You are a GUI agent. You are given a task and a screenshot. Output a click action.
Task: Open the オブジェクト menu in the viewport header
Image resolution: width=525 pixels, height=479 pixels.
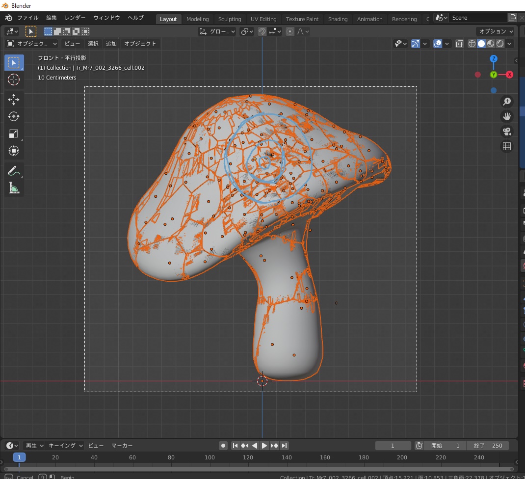tap(140, 43)
